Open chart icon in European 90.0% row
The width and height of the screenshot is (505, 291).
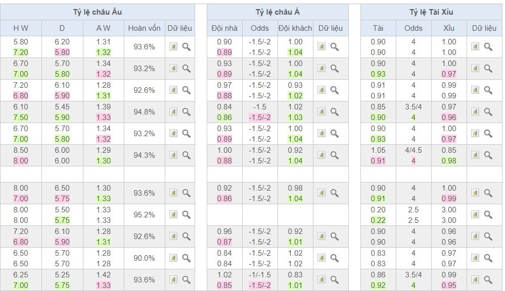click(x=173, y=258)
